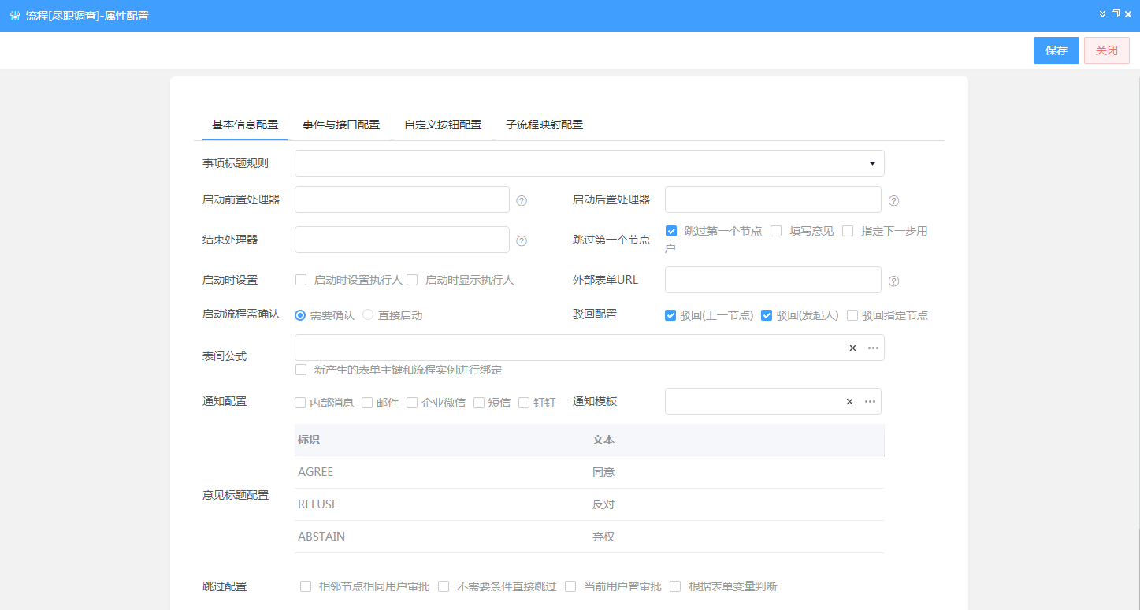
Task: Clear the 通知模板 field with X icon
Action: 849,401
